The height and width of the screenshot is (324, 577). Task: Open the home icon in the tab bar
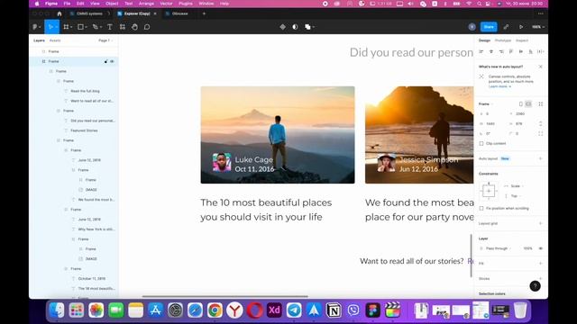pos(60,13)
